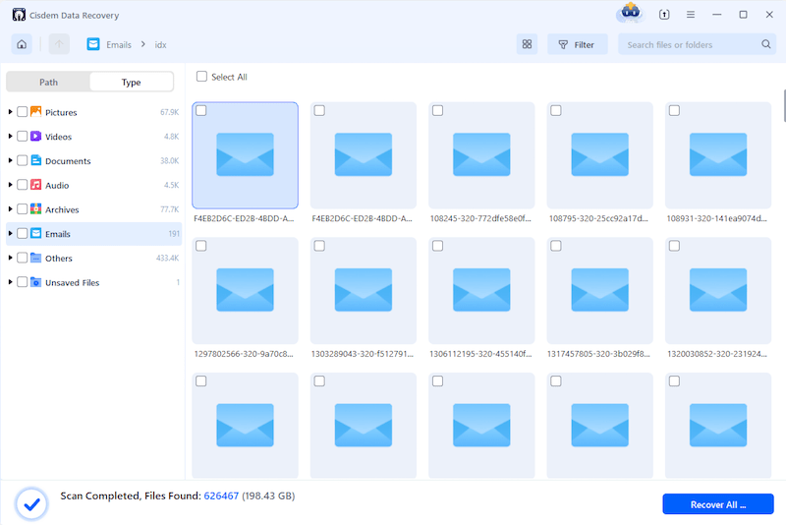Click the Pictures category icon
Screen dimensions: 786x525
[x=35, y=111]
